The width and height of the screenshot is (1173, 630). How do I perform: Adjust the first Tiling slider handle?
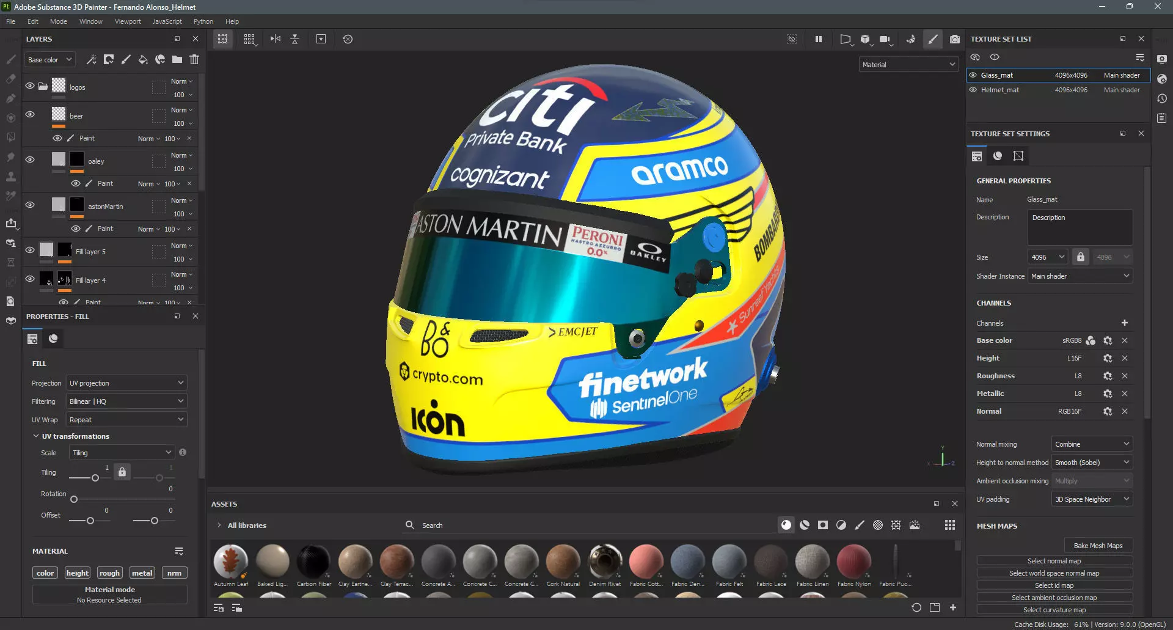click(95, 478)
